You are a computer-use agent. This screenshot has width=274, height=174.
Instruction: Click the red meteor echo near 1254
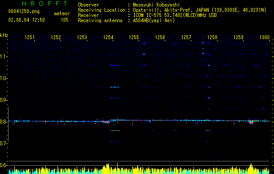click(x=106, y=122)
